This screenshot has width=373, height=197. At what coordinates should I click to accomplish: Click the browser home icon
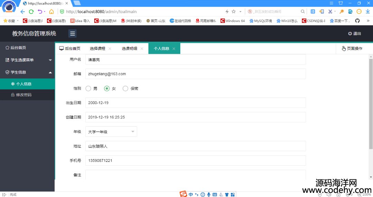coord(51,11)
